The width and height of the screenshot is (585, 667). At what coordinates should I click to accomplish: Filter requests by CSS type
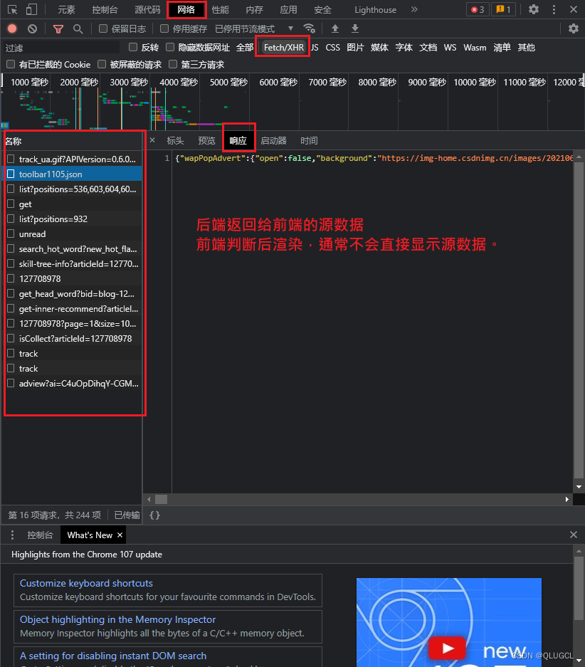click(332, 47)
